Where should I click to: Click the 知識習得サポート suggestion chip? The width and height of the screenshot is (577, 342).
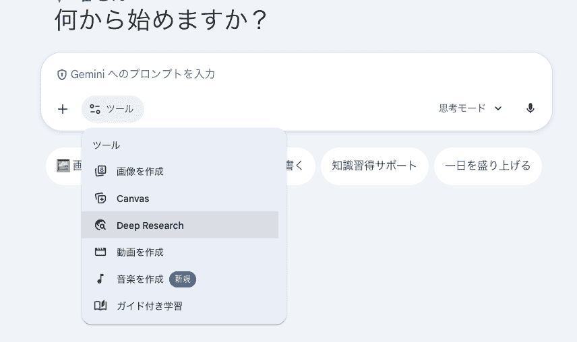[374, 166]
